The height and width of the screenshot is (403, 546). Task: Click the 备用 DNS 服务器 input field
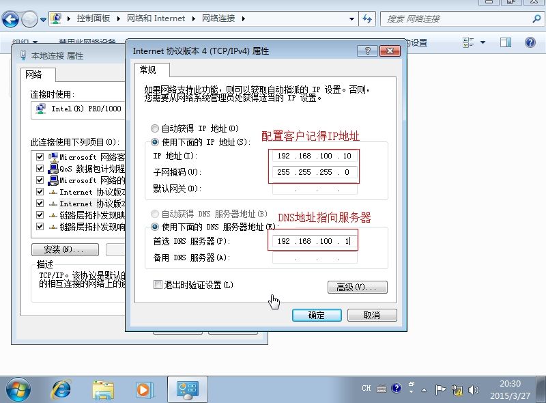coord(314,258)
